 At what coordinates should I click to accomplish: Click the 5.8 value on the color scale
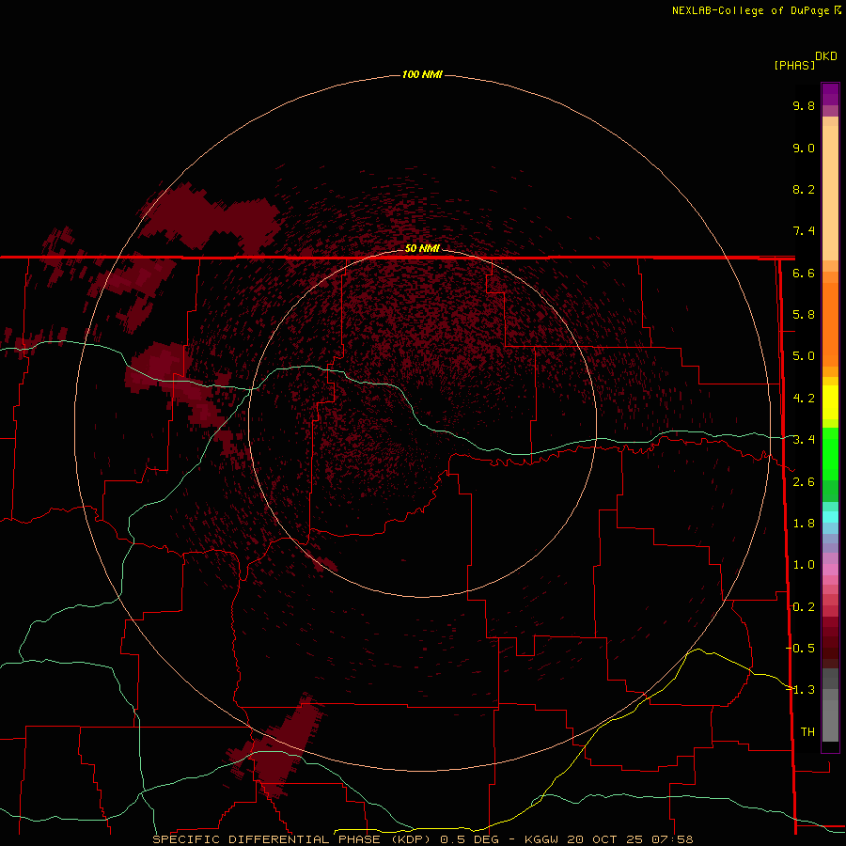(x=804, y=315)
